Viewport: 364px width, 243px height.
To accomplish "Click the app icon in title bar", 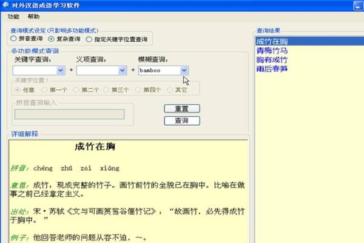I will point(5,5).
